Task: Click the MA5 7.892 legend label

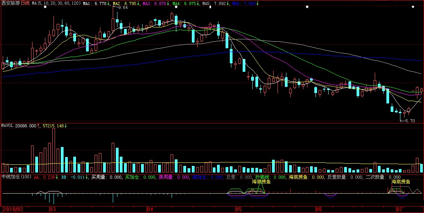Action: 215,3
